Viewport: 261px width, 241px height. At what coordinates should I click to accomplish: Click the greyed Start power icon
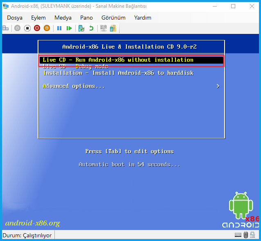coord(17,28)
